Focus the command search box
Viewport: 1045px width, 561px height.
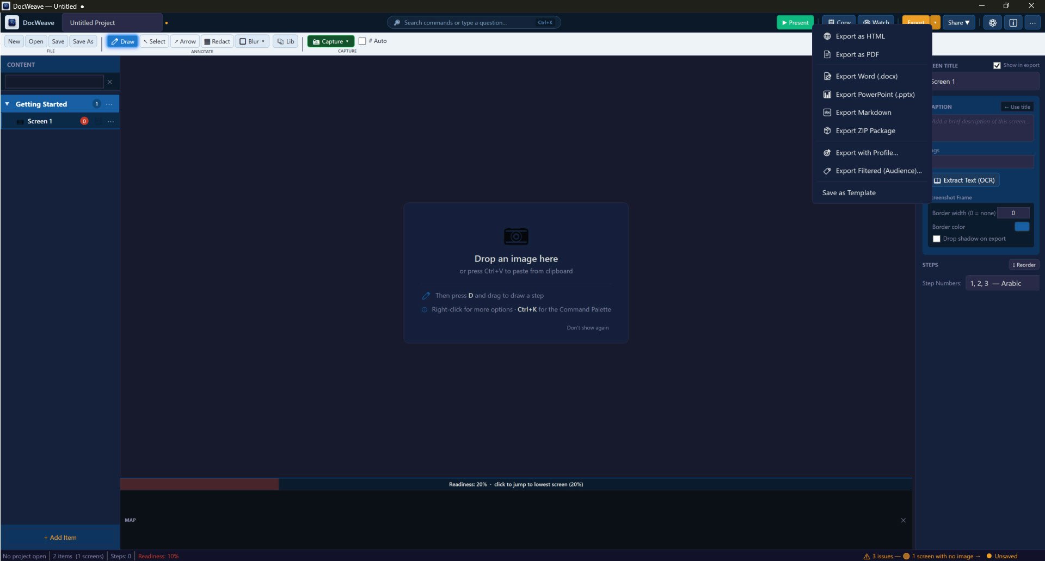point(474,23)
